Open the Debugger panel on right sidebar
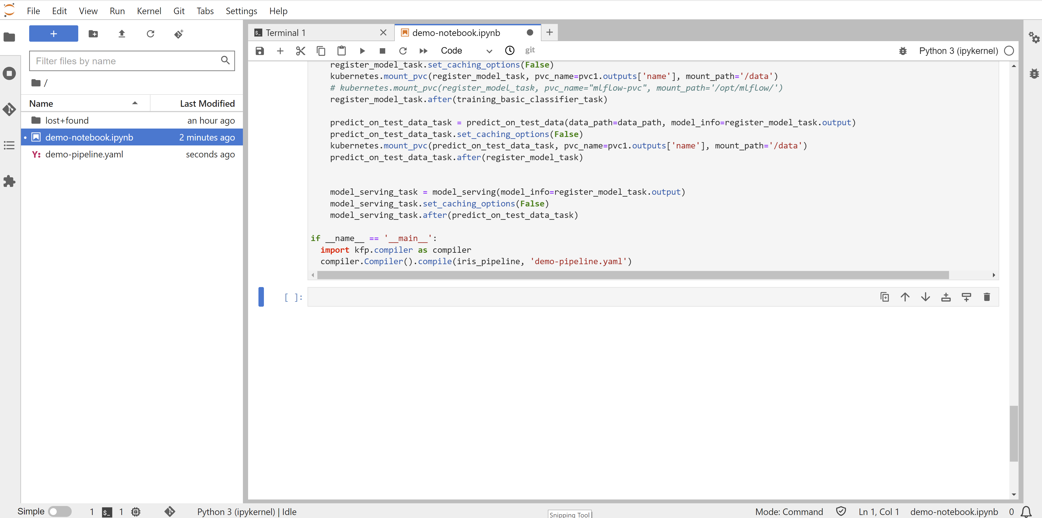The height and width of the screenshot is (518, 1042). point(1034,74)
